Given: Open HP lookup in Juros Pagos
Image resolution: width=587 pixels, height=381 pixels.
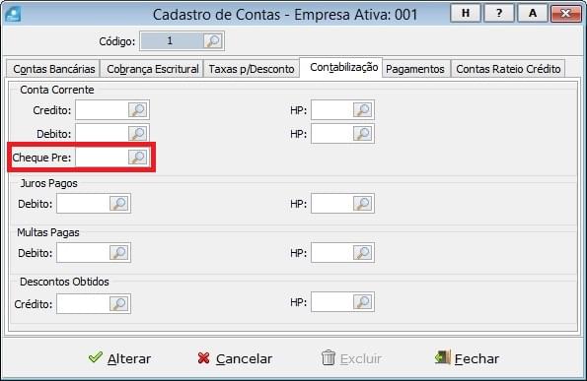Looking at the screenshot, I should pos(363,204).
